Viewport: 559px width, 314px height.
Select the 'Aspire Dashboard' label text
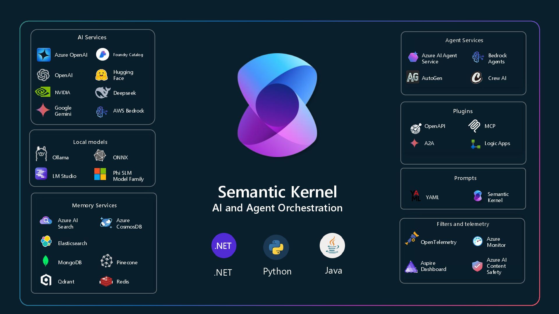pyautogui.click(x=433, y=266)
